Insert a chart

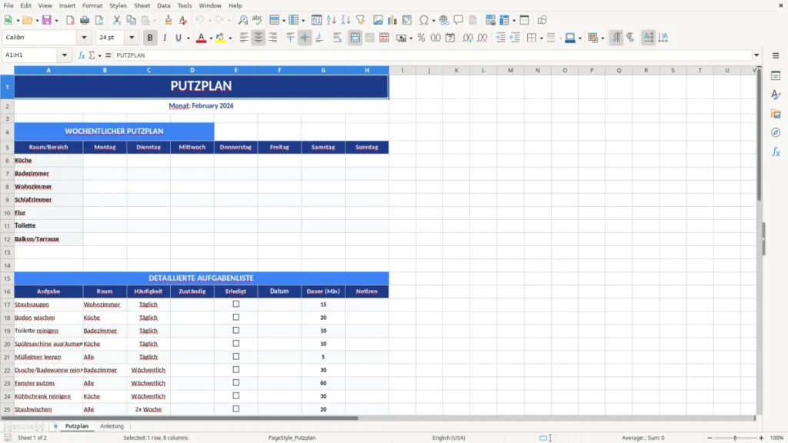coord(392,20)
